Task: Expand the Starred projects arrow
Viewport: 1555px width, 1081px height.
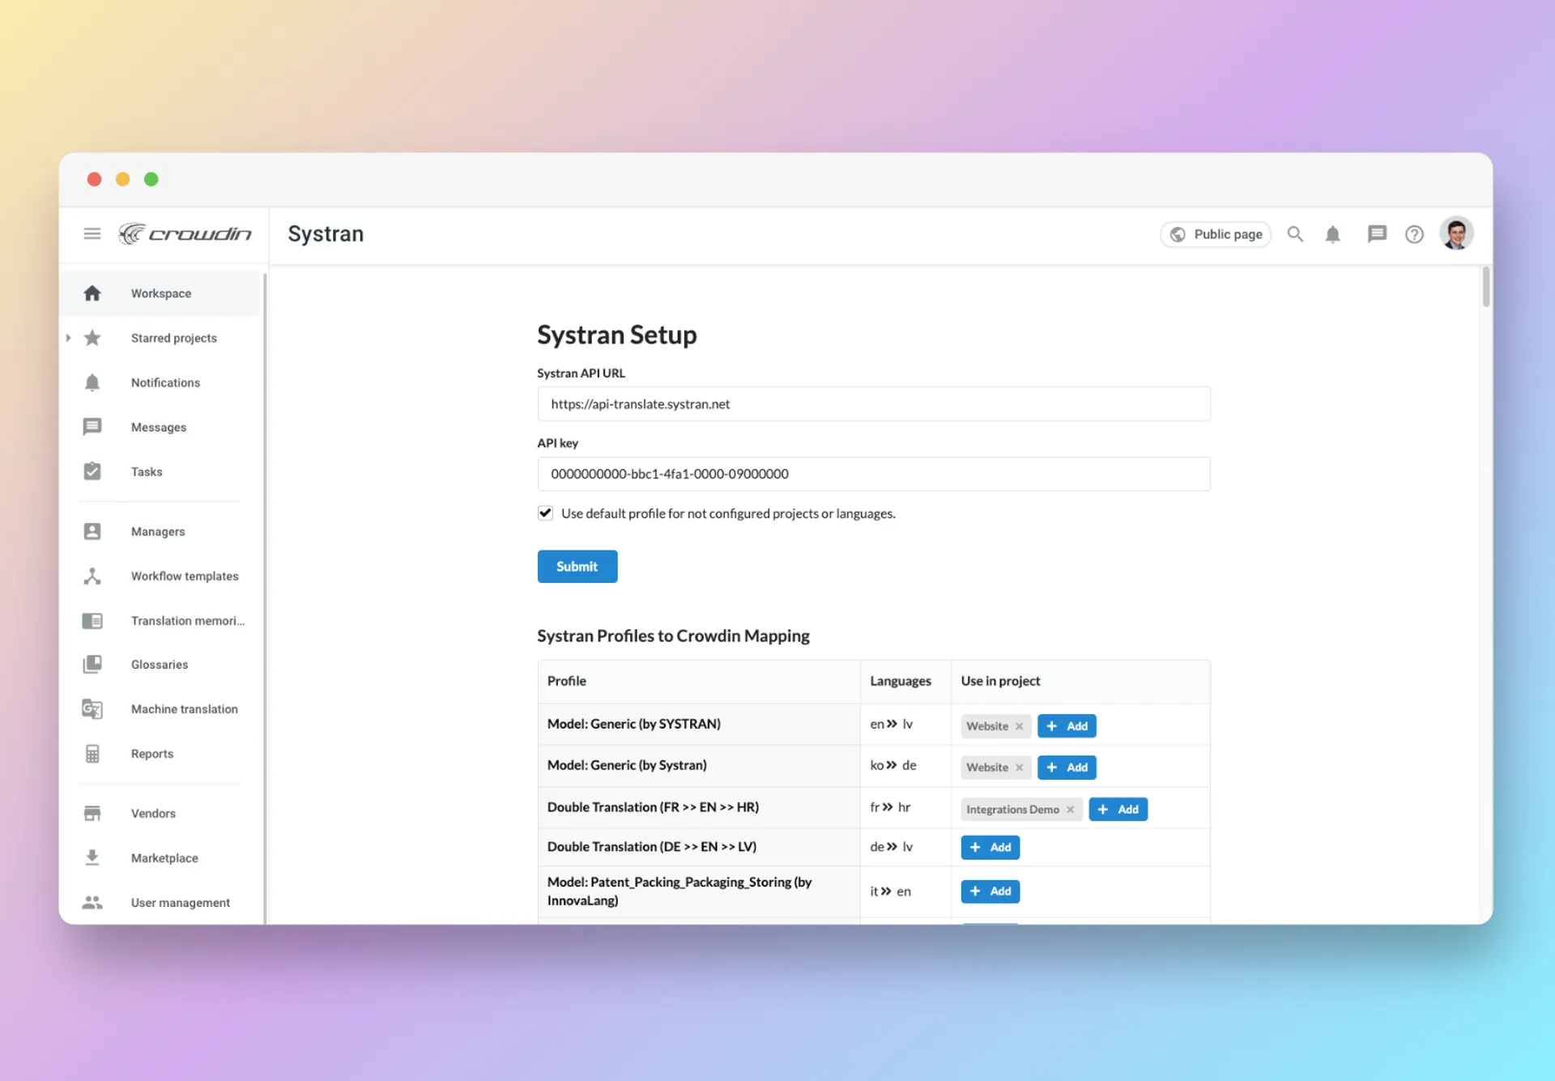Action: coord(69,338)
